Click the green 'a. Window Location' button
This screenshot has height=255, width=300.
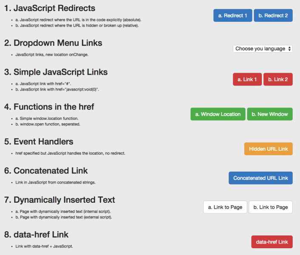(218, 114)
